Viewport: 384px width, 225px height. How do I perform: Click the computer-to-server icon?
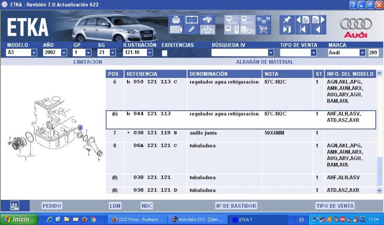pos(232,30)
